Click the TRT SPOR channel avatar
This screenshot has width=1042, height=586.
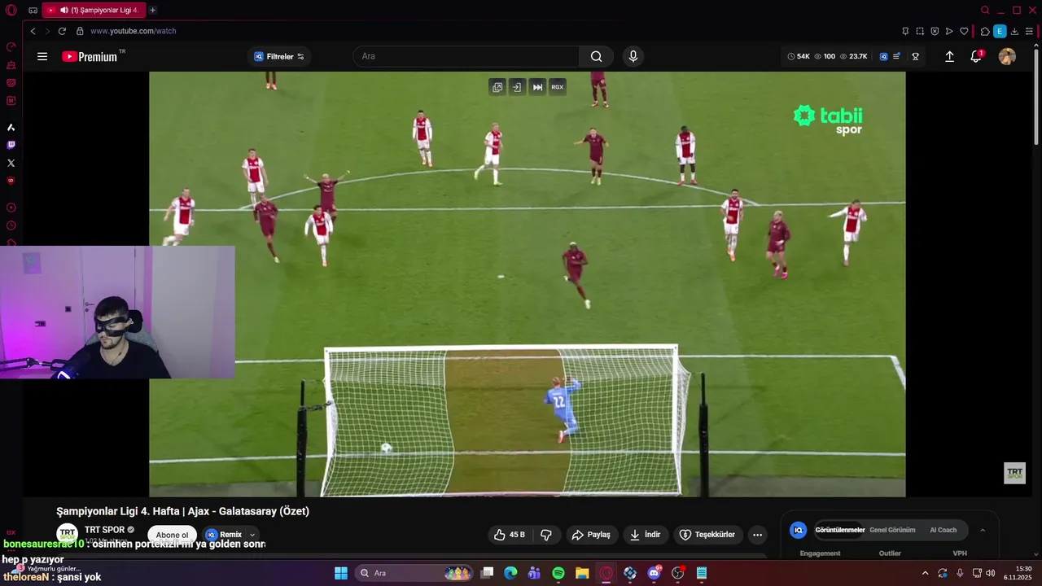point(68,535)
